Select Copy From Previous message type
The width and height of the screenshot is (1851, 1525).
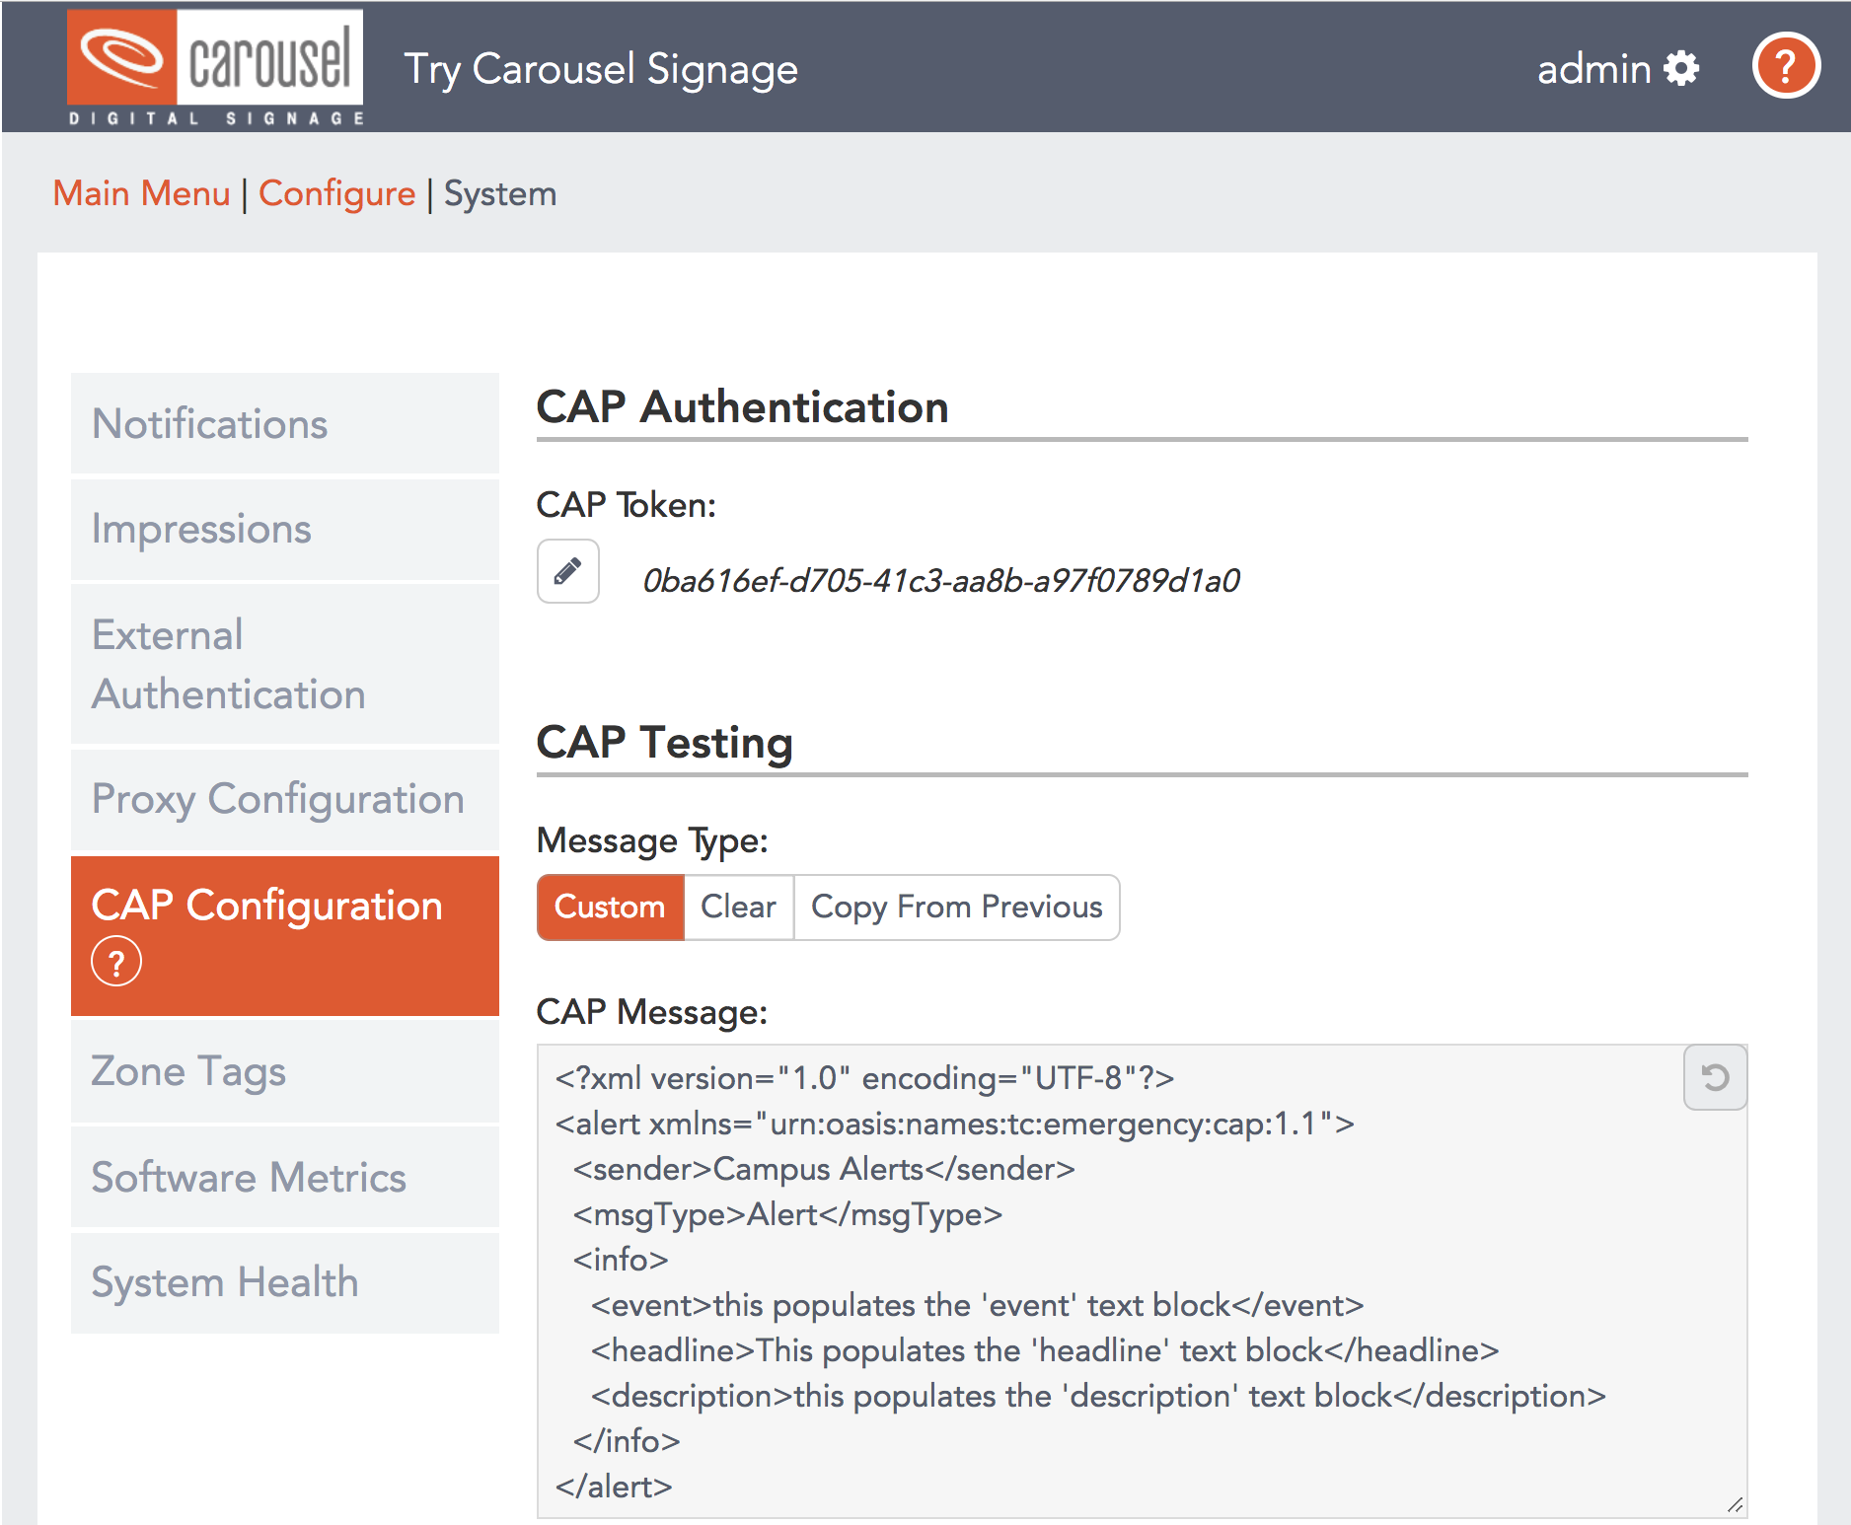955,907
